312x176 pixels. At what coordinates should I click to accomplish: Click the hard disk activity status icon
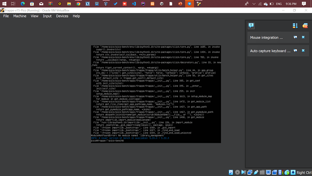231,172
